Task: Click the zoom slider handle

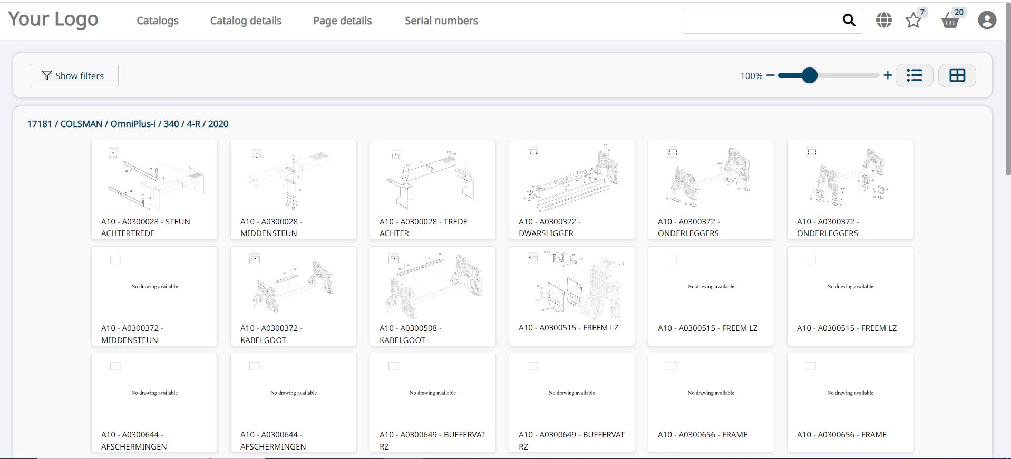Action: pos(809,75)
